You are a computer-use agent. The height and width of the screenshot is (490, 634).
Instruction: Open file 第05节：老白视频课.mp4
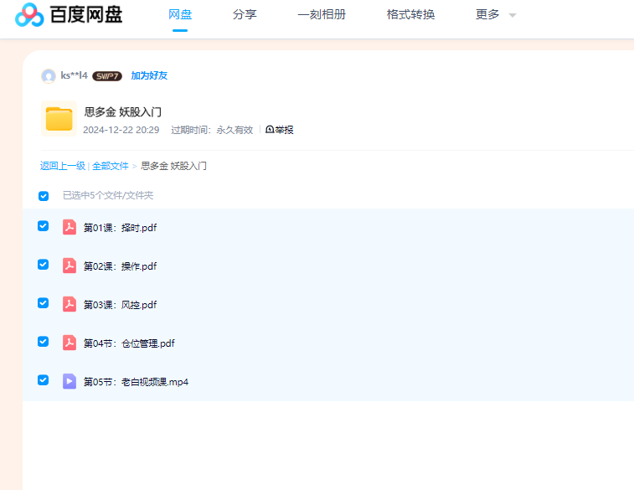136,382
